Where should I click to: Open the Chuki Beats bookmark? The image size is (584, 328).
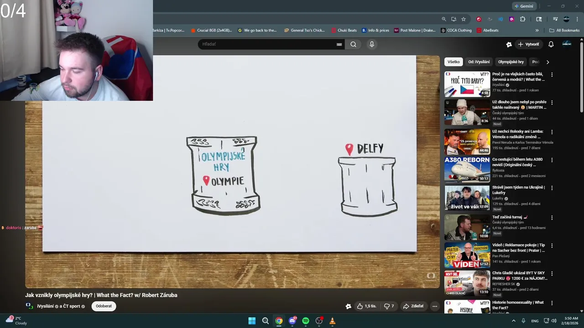(x=344, y=31)
